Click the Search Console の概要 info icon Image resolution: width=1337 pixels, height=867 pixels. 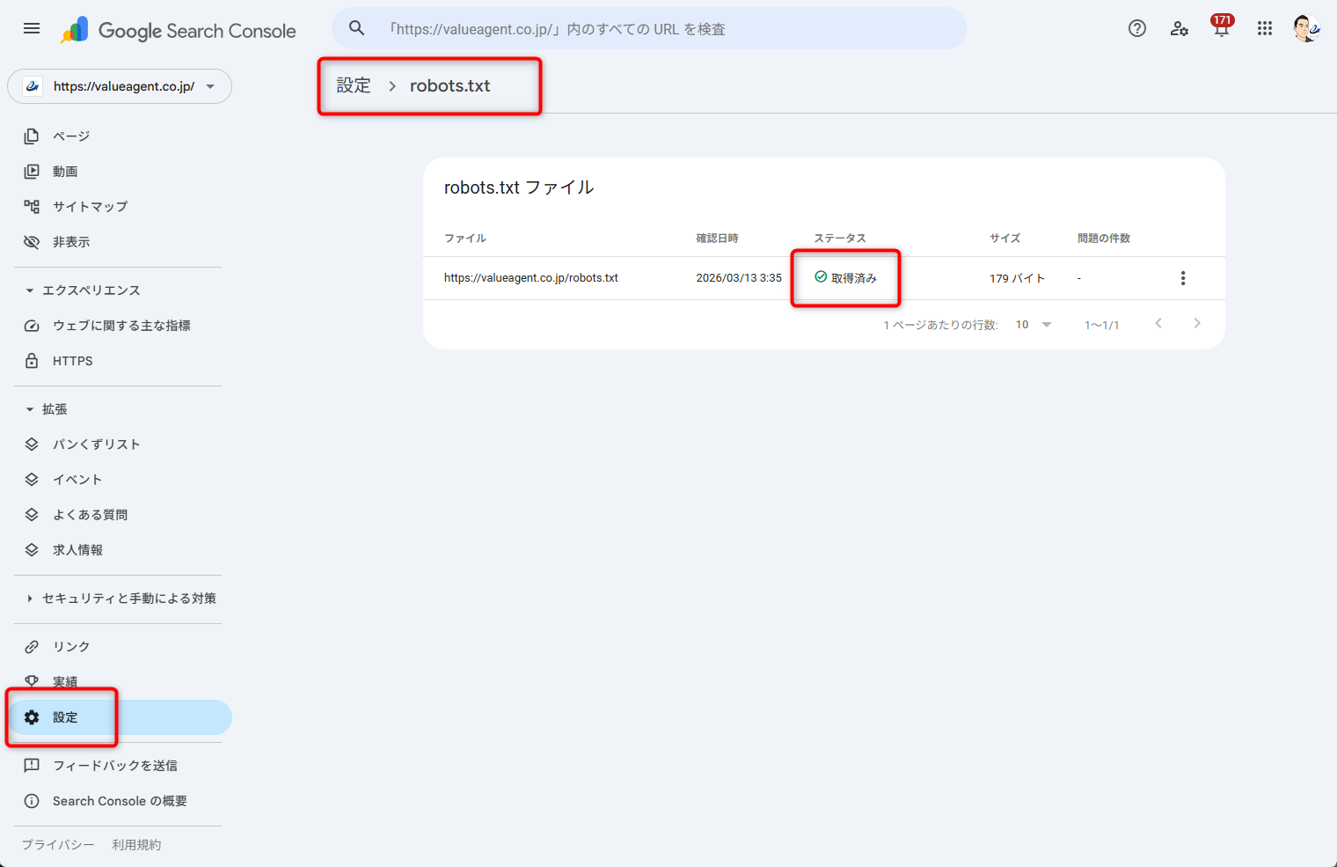32,801
